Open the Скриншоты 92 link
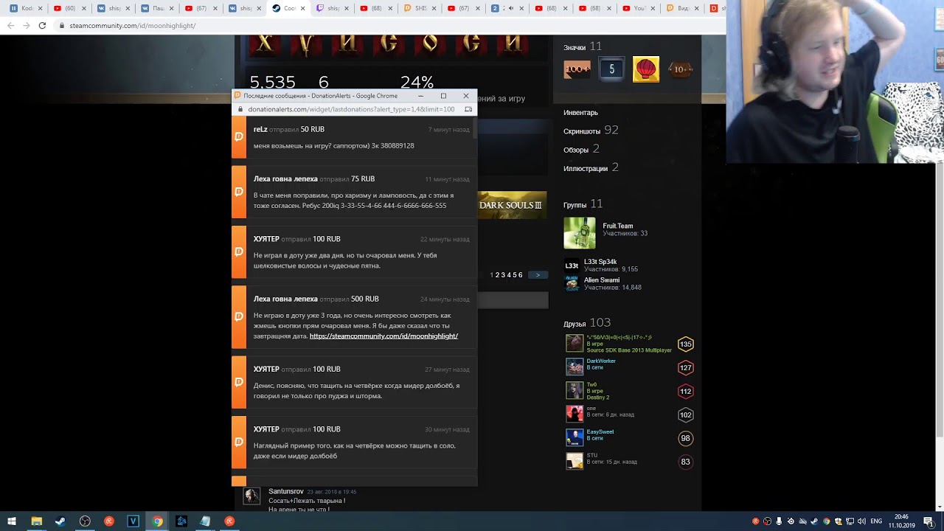944x531 pixels. (x=591, y=131)
